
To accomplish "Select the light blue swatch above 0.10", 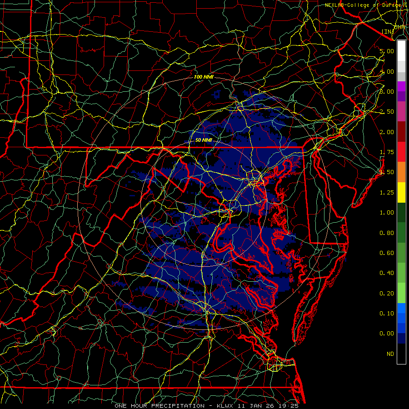I will pyautogui.click(x=401, y=308).
